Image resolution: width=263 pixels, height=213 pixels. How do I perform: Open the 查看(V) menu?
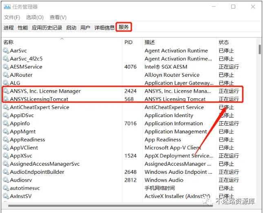pyautogui.click(x=58, y=17)
